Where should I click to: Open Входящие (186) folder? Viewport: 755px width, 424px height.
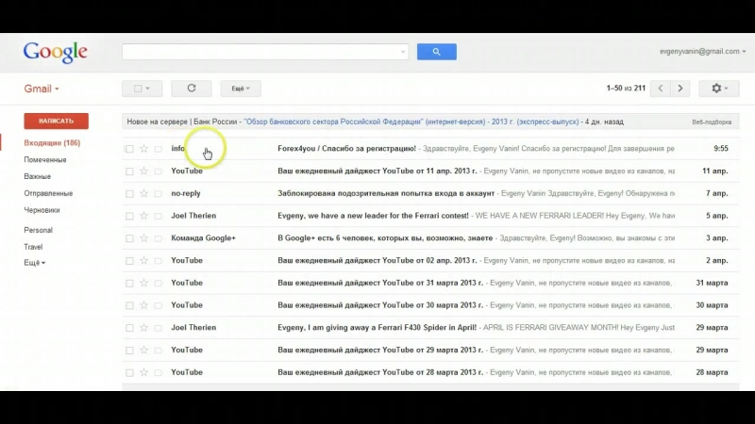coord(52,143)
